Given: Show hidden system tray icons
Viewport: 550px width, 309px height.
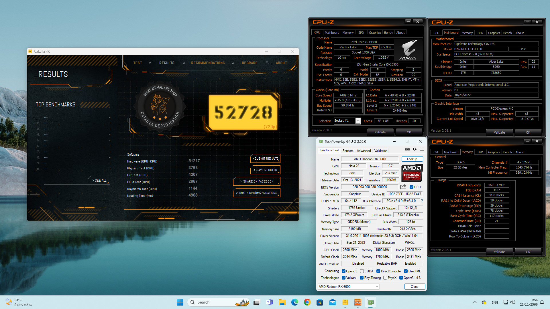Looking at the screenshot, I should [475, 302].
